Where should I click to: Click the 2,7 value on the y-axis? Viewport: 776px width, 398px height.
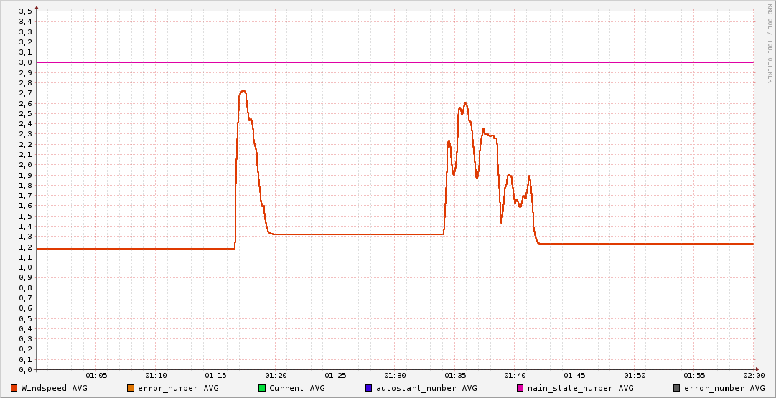coord(27,93)
